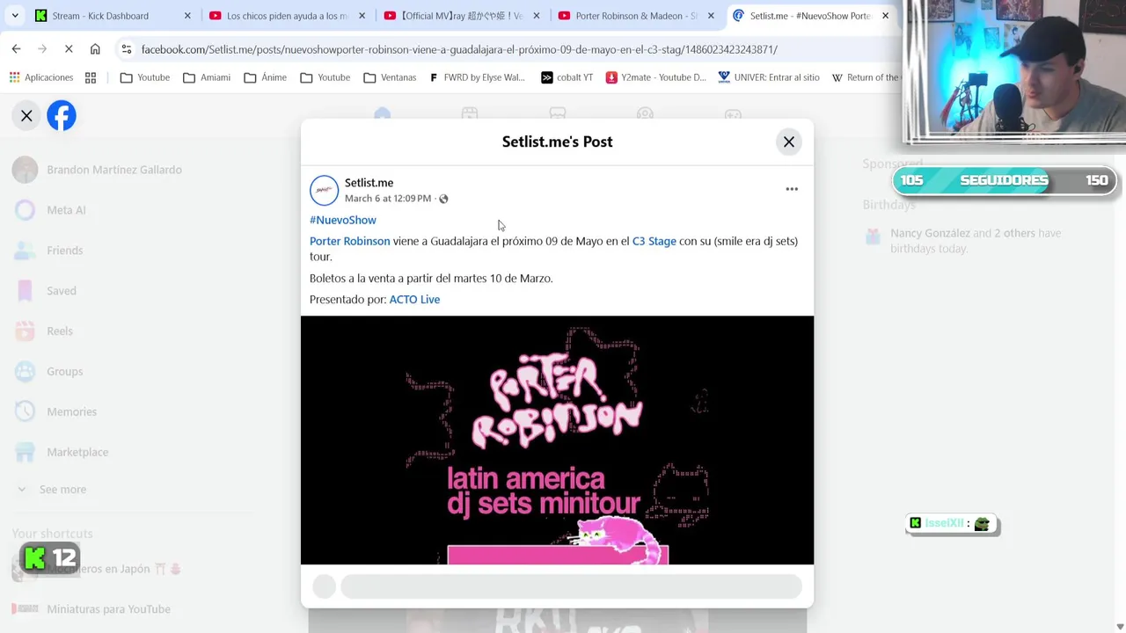Open Groups in sidebar
Viewport: 1126px width, 633px height.
click(64, 372)
